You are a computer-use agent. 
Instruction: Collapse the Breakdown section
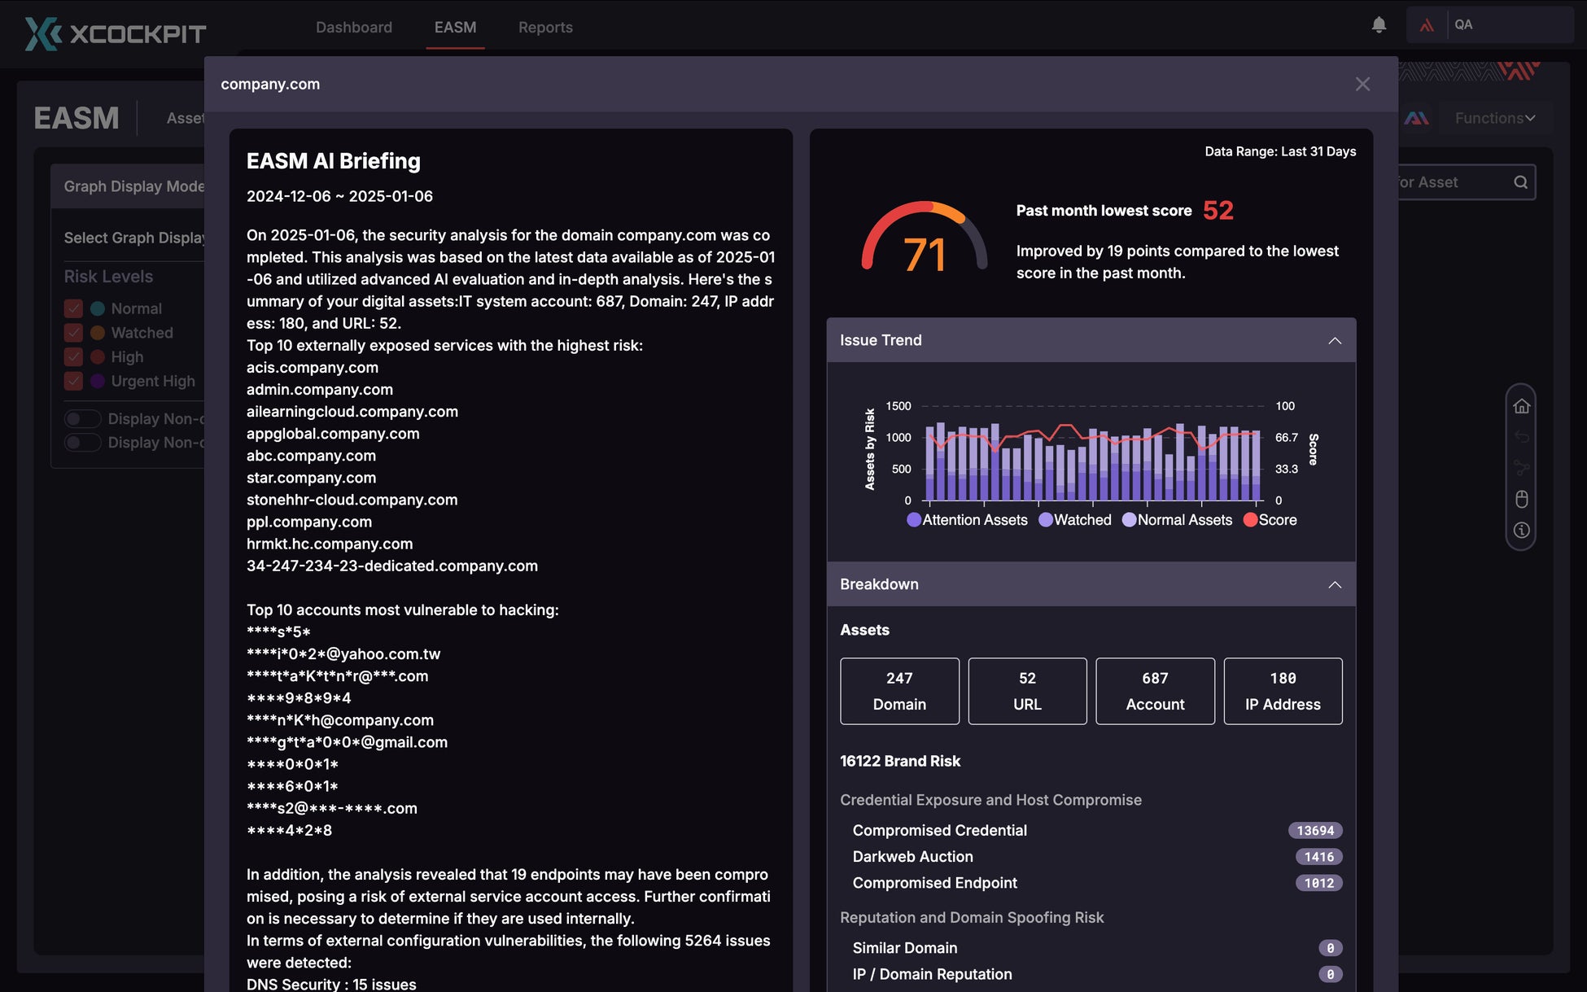[1335, 584]
